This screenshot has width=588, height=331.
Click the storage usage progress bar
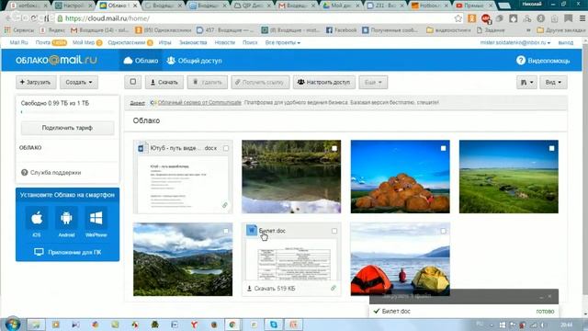pyautogui.click(x=67, y=112)
